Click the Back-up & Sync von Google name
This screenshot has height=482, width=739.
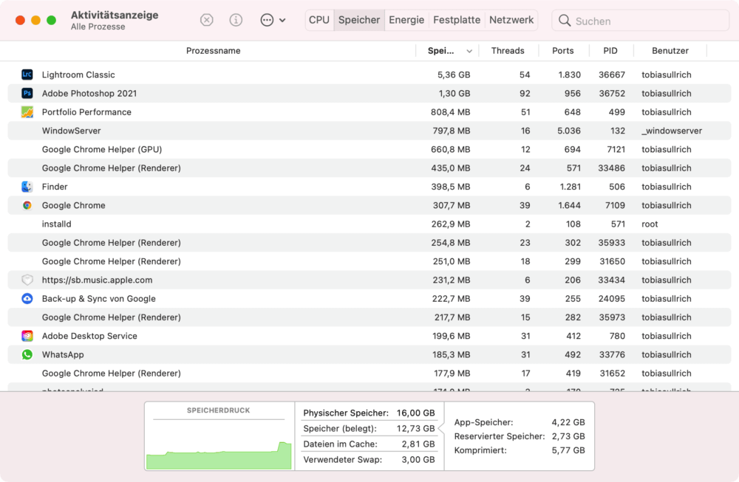[x=98, y=298]
